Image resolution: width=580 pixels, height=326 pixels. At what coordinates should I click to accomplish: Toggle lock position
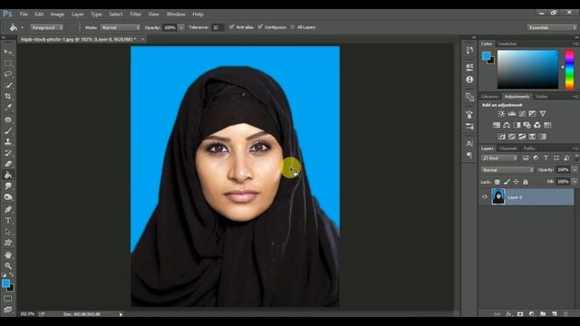pyautogui.click(x=516, y=181)
